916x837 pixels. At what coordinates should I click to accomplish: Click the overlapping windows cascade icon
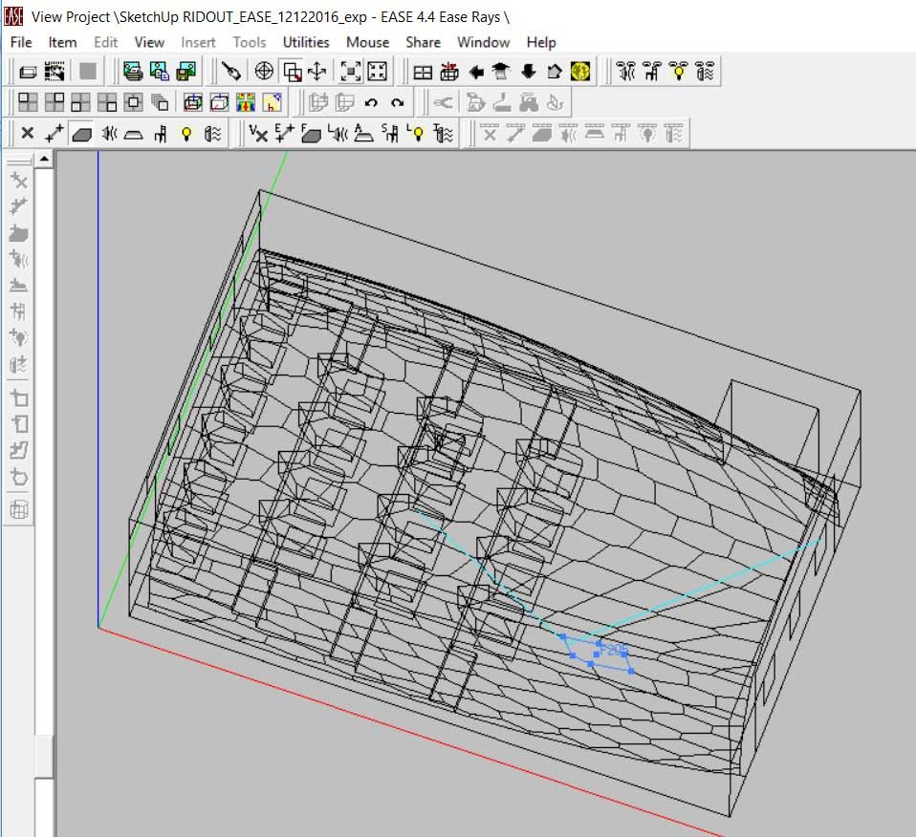(x=160, y=103)
